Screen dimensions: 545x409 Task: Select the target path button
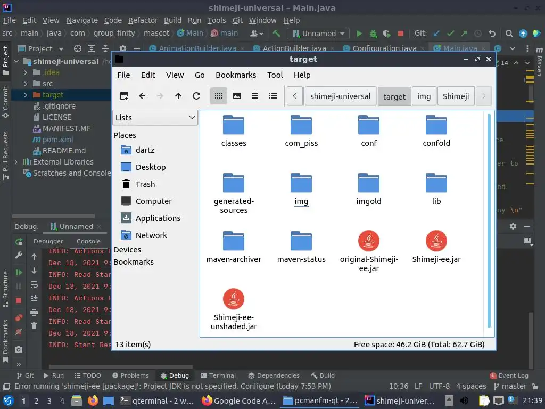tap(394, 96)
